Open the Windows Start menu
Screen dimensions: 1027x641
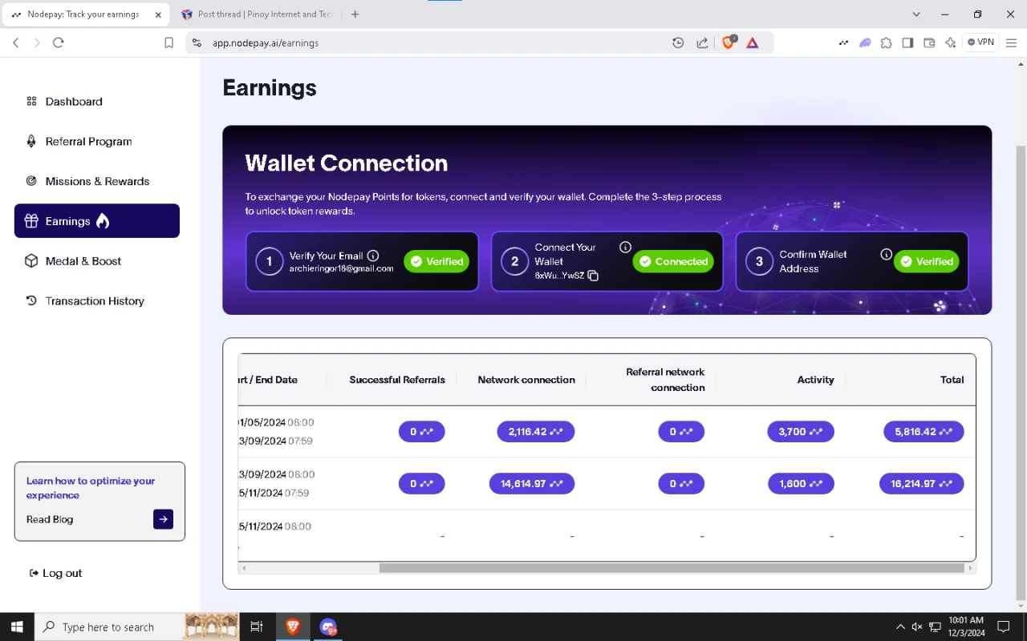pyautogui.click(x=17, y=627)
